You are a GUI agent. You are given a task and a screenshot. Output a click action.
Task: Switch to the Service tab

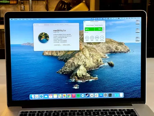tap(66, 24)
